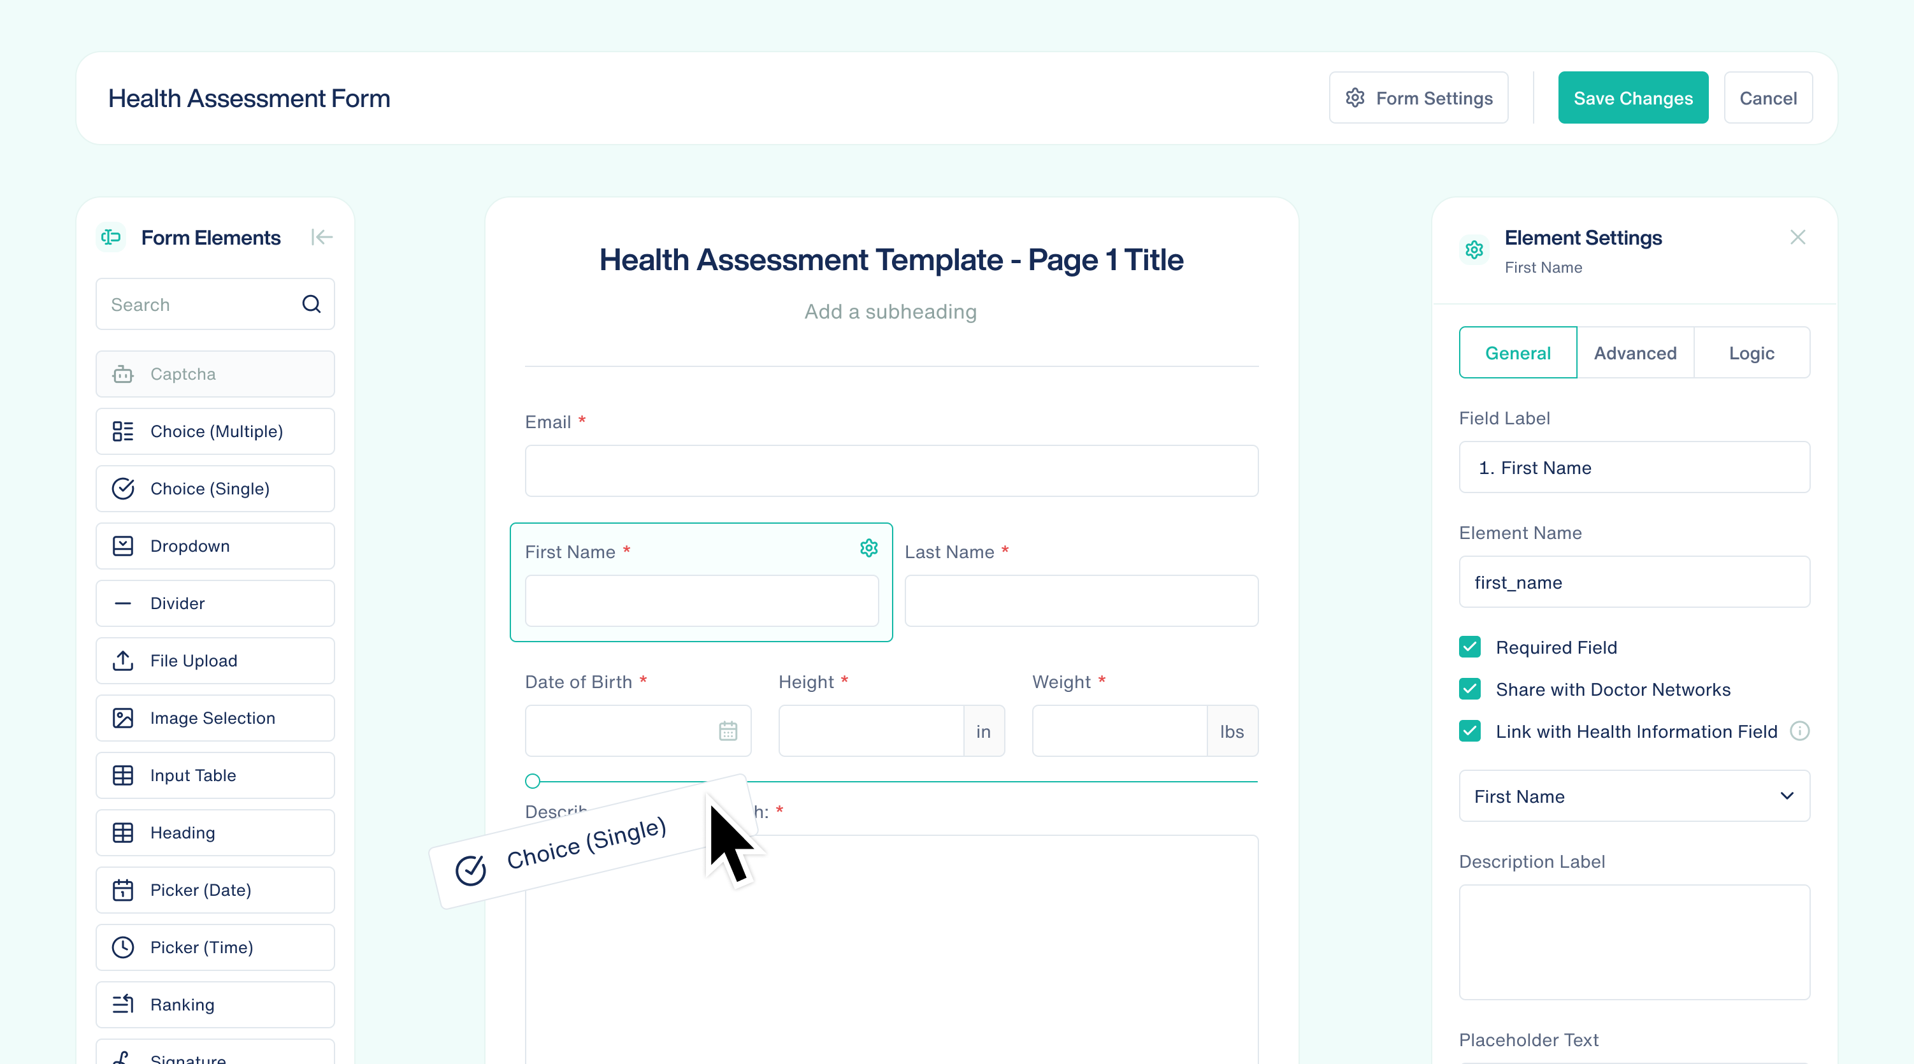Click the health information field info icon

1799,731
